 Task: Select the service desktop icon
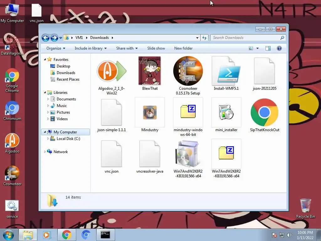(x=12, y=209)
